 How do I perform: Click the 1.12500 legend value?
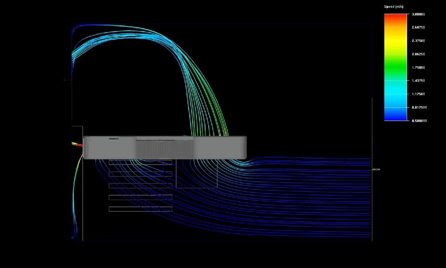coord(418,94)
